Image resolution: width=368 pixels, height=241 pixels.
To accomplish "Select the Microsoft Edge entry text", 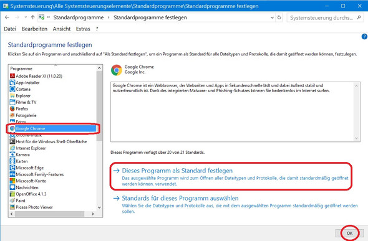I will (x=29, y=168).
